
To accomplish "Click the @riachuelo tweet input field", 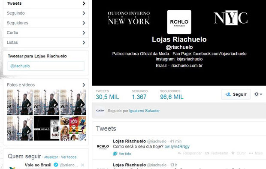I will tap(46, 66).
